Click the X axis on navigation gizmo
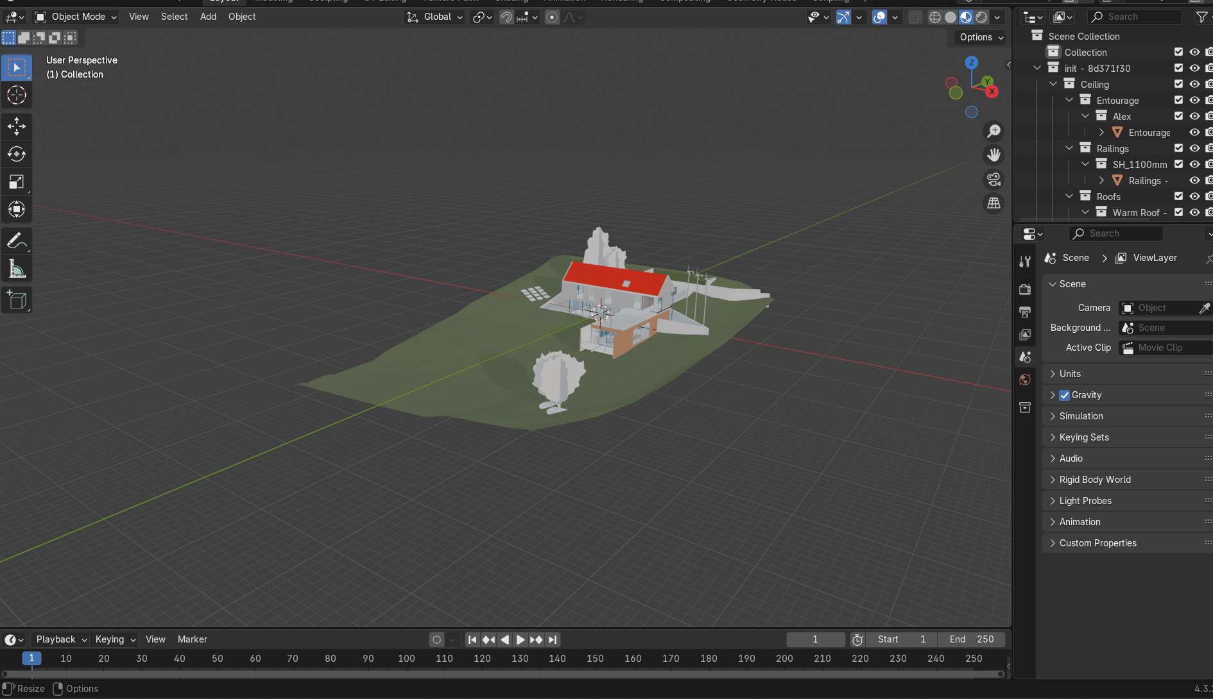This screenshot has height=699, width=1213. (992, 92)
